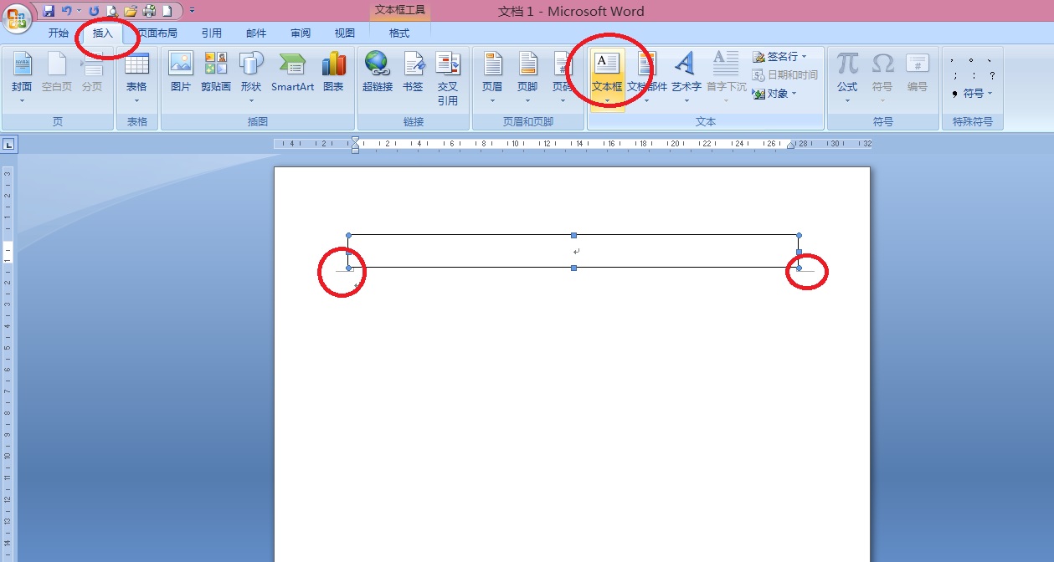The height and width of the screenshot is (562, 1054).
Task: Save the document from quick access toolbar
Action: (x=49, y=11)
